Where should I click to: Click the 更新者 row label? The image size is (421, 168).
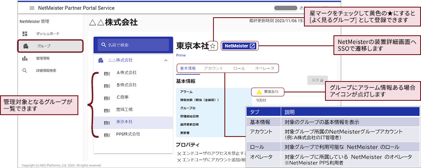[185, 133]
